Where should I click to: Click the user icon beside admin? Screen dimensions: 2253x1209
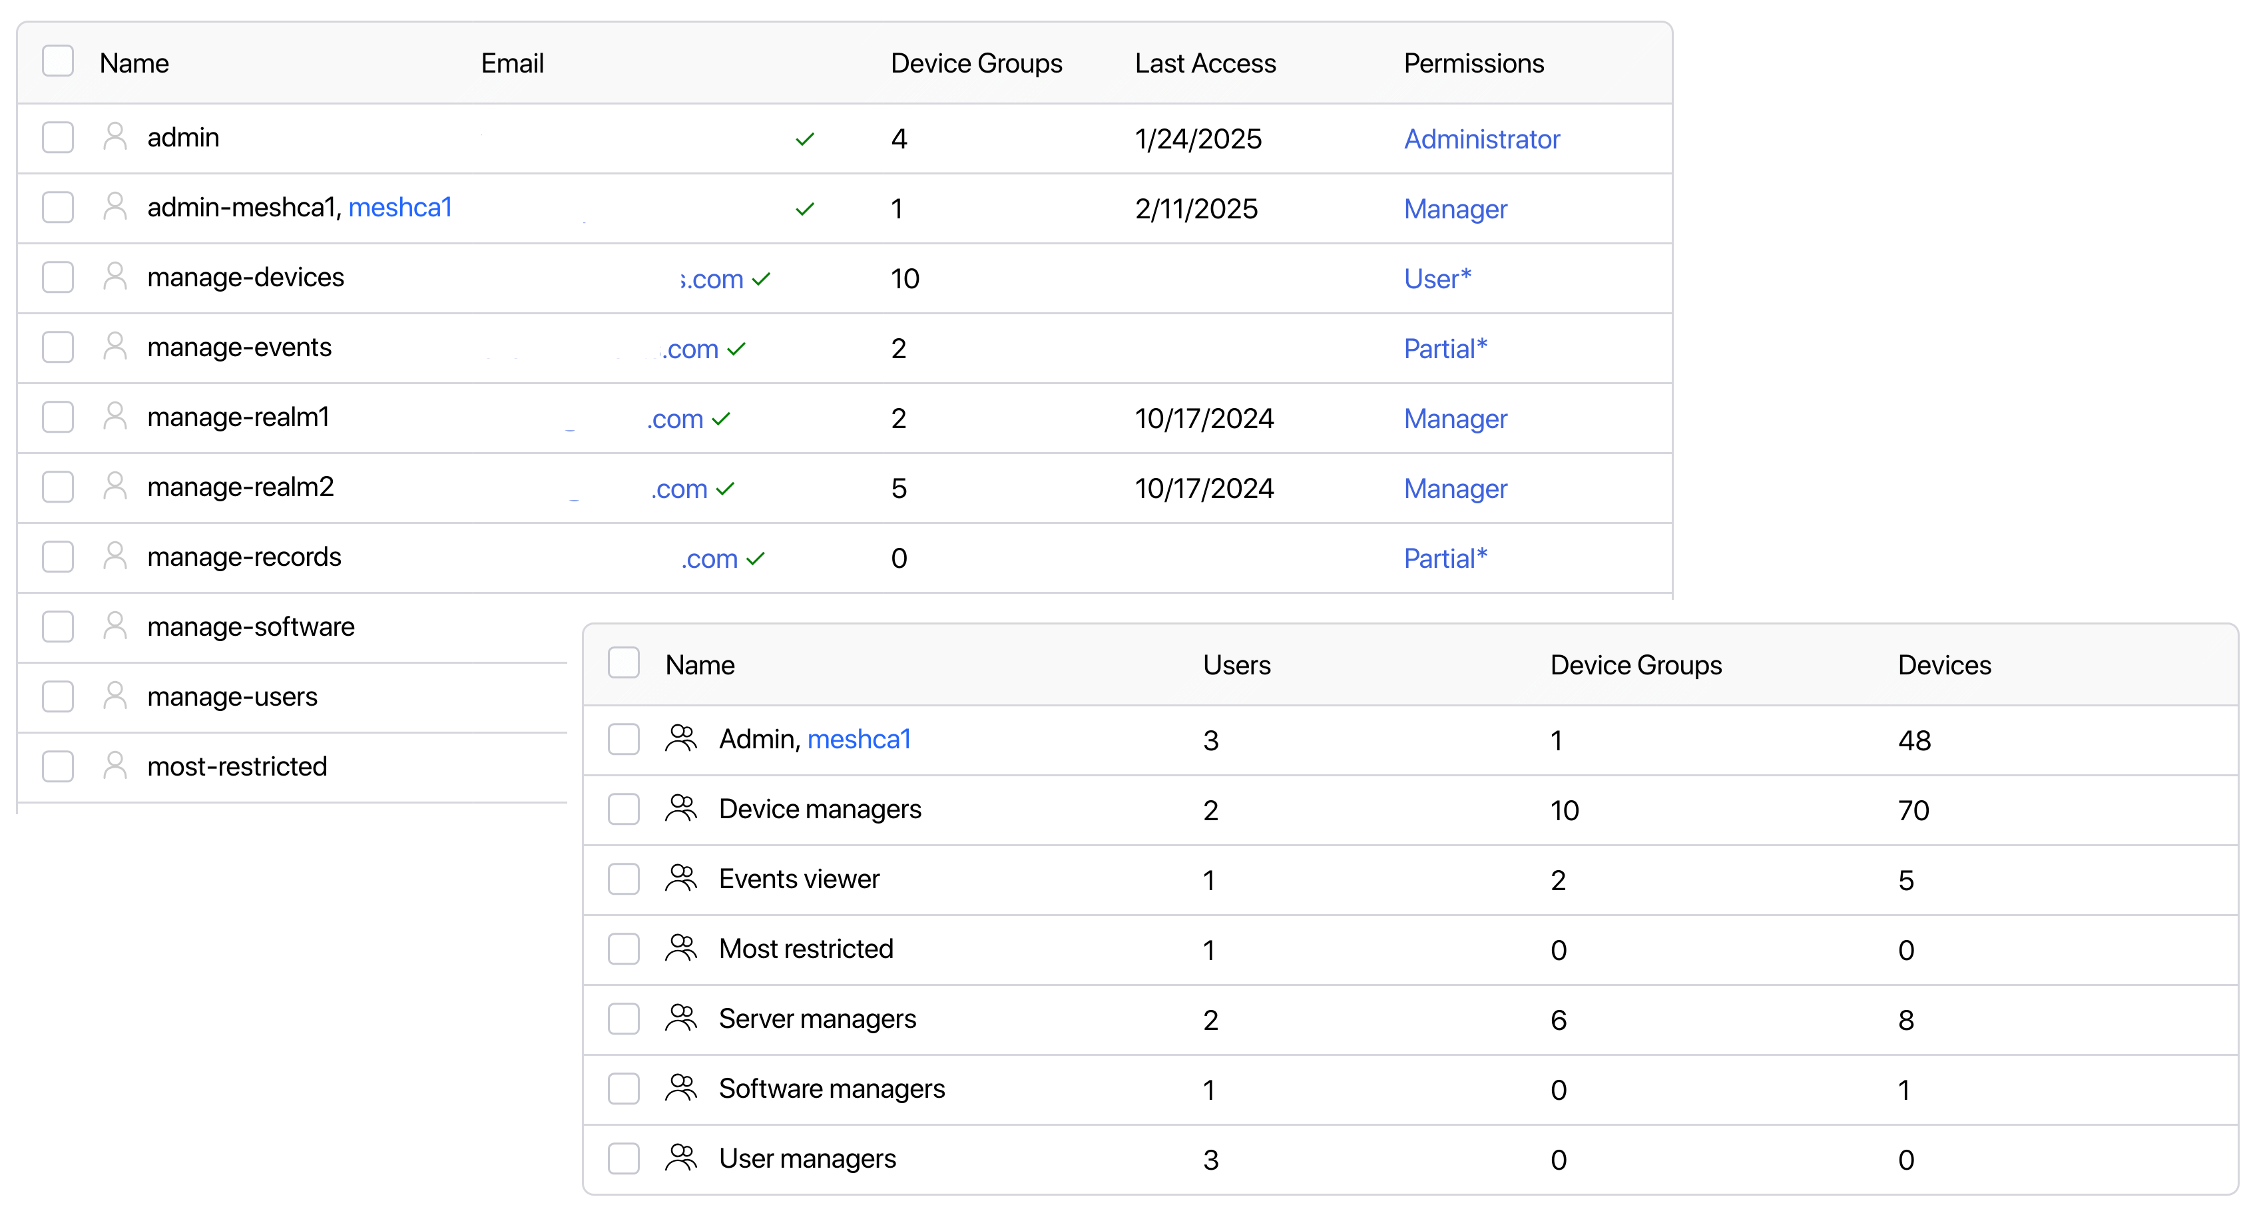[115, 136]
